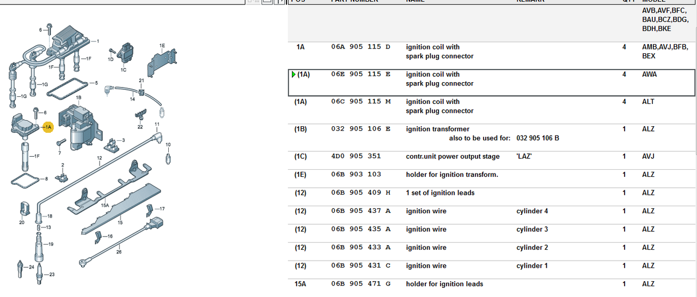Screen dimensions: 697x297
Task: Select 'holder for ignition transform.' row name
Action: tap(452, 175)
